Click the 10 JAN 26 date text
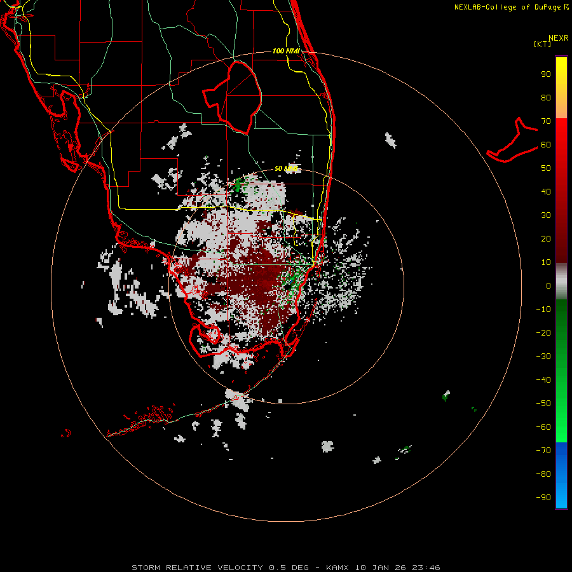Screen dimensions: 572x572 (381, 568)
